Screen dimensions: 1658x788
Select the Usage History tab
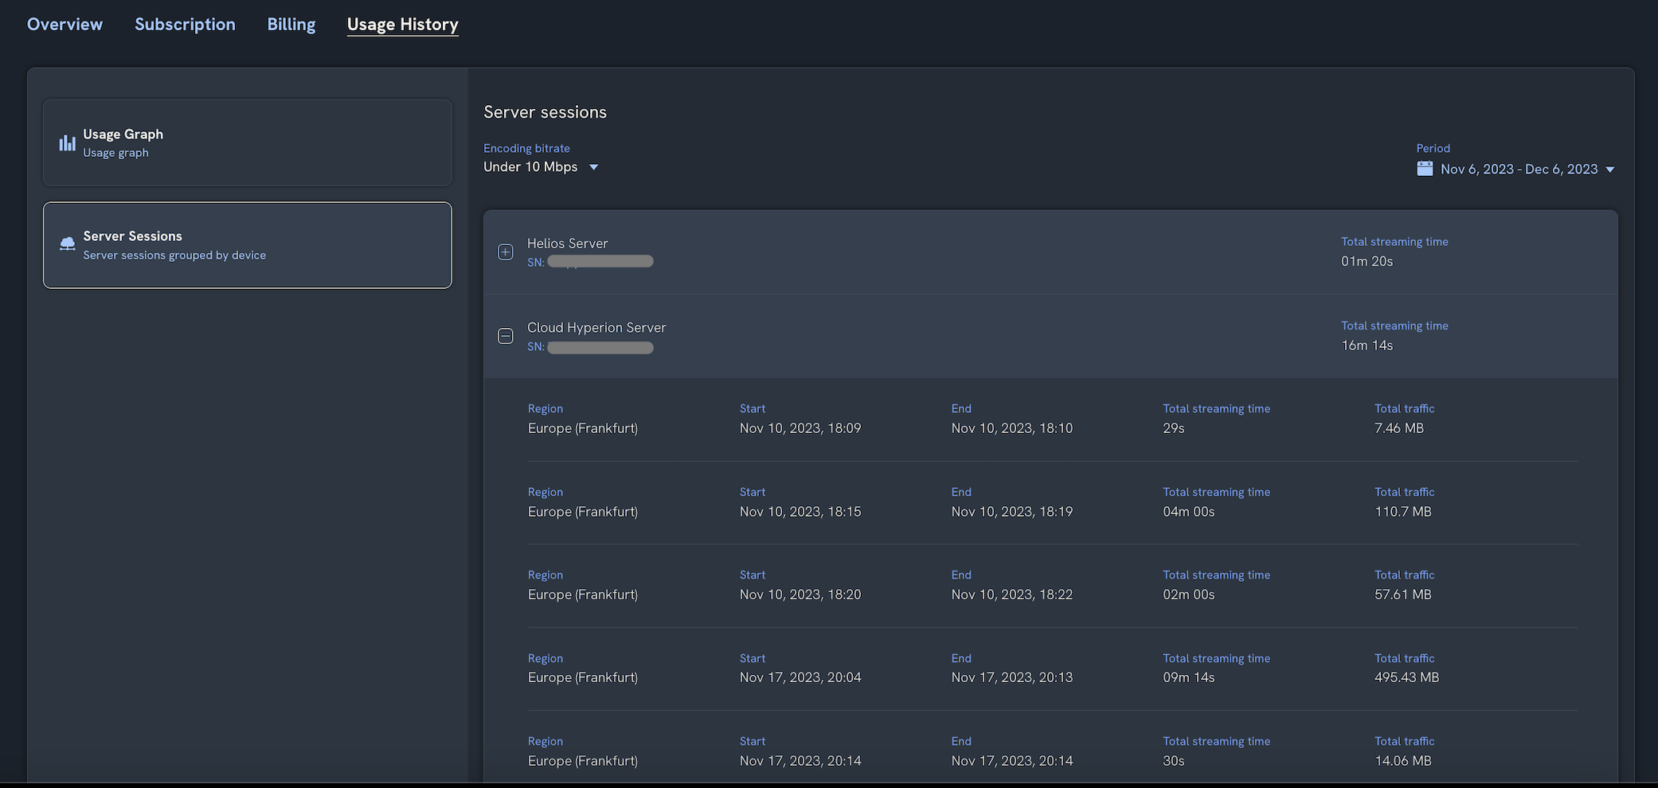pyautogui.click(x=402, y=24)
